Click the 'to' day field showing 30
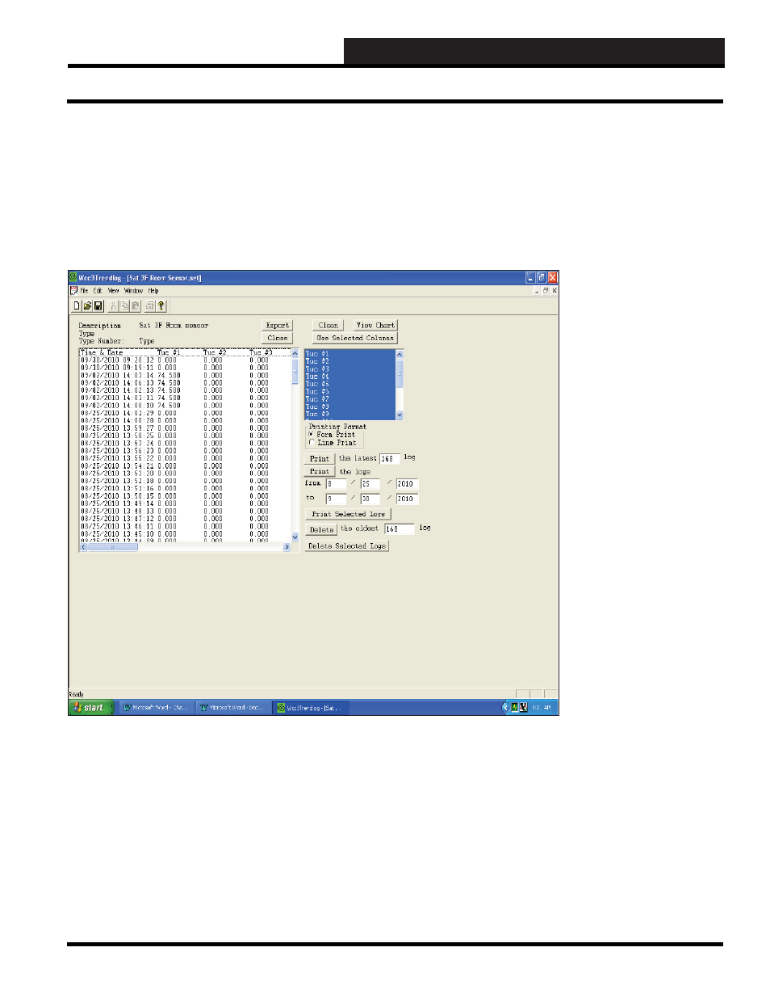This screenshot has height=998, width=770. point(370,499)
